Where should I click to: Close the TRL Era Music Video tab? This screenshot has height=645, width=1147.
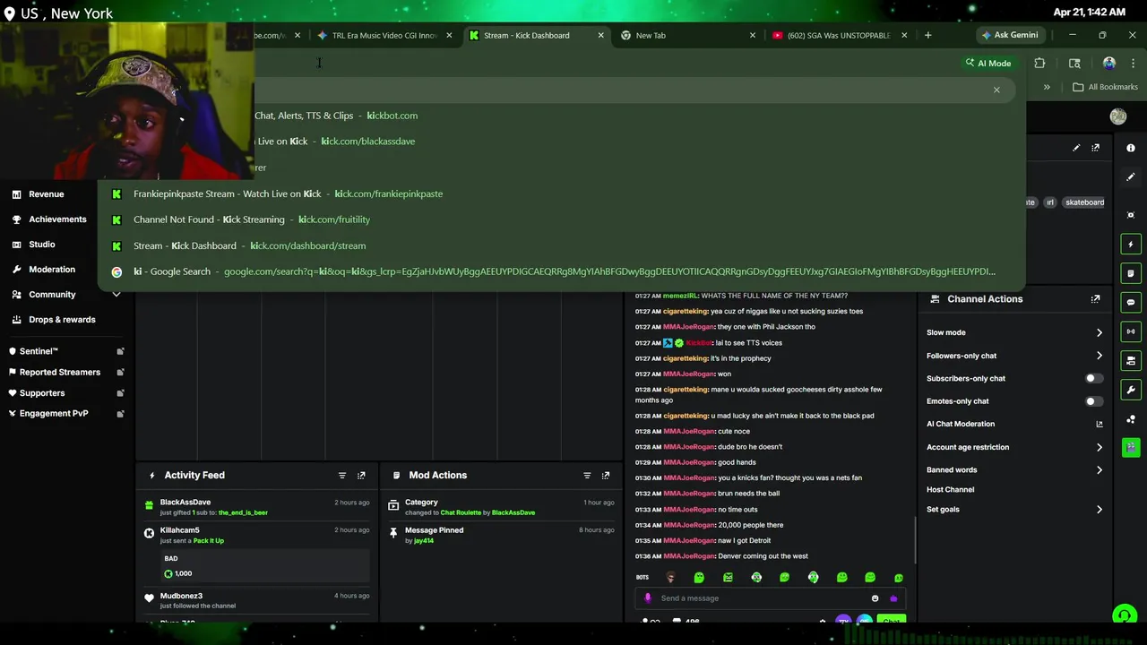(449, 35)
